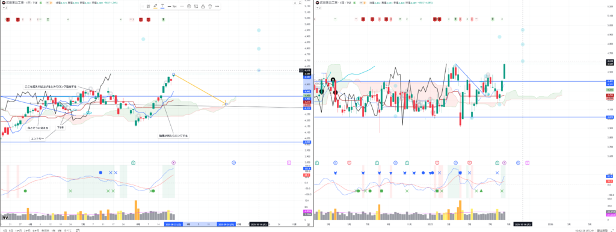The image size is (616, 232).
Task: Select the すべて date range
Action: tap(68, 230)
